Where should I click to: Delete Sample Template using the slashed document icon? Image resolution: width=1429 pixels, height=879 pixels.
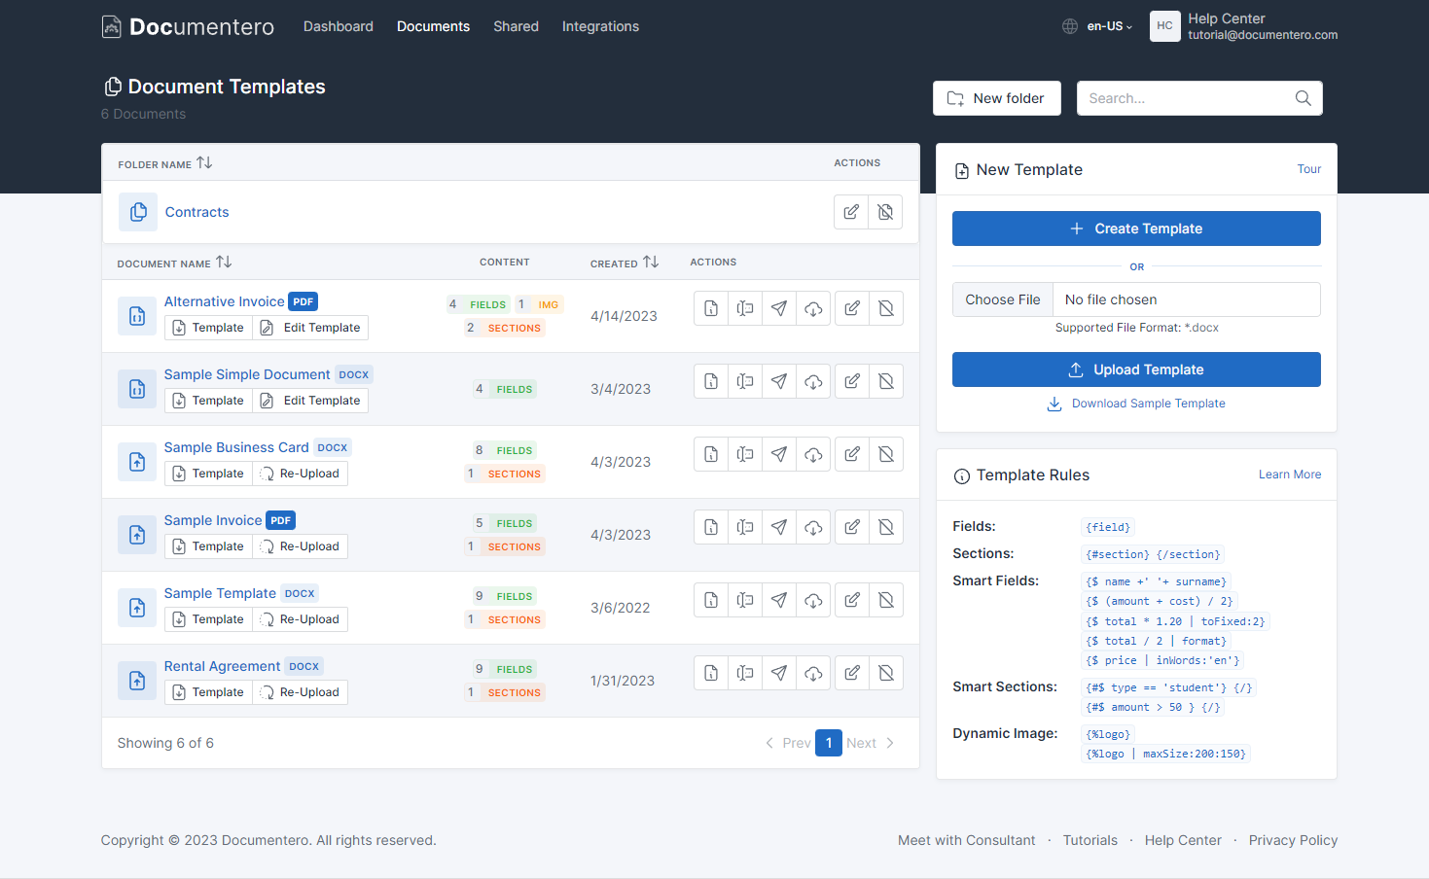(x=886, y=600)
